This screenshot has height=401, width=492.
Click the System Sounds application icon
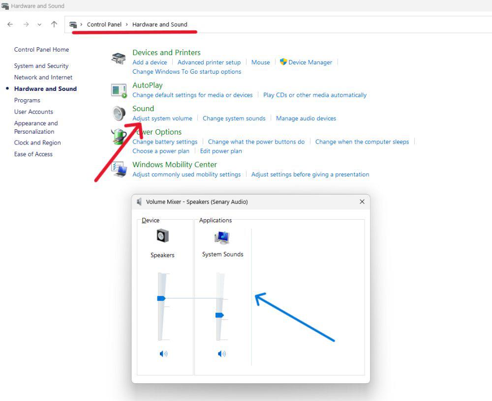222,237
